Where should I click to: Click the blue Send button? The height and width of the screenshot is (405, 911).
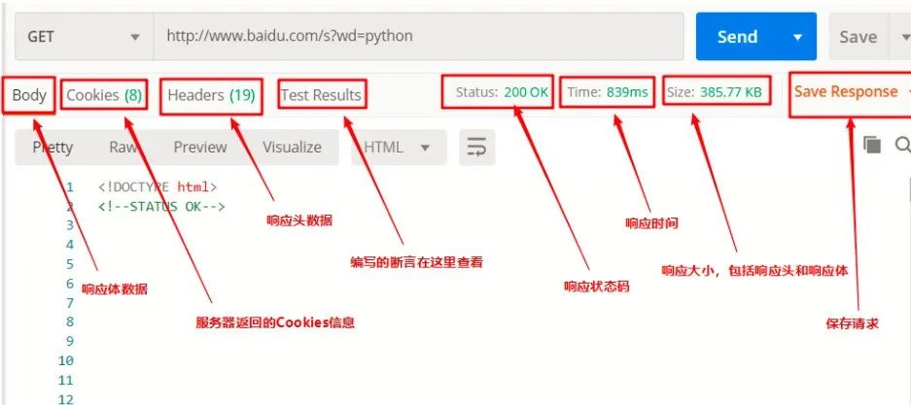[737, 37]
